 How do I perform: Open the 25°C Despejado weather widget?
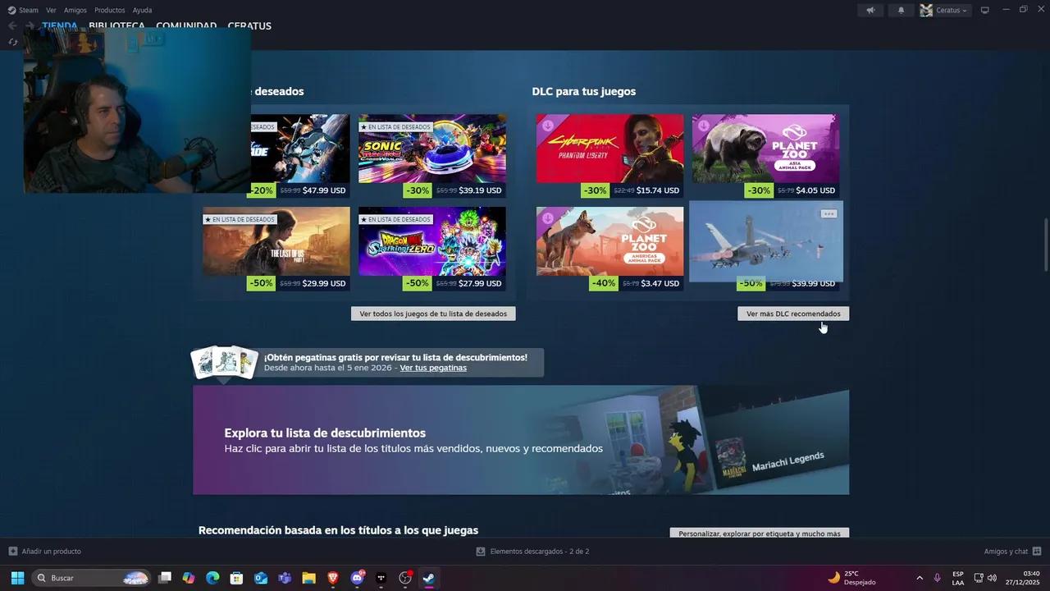click(851, 578)
